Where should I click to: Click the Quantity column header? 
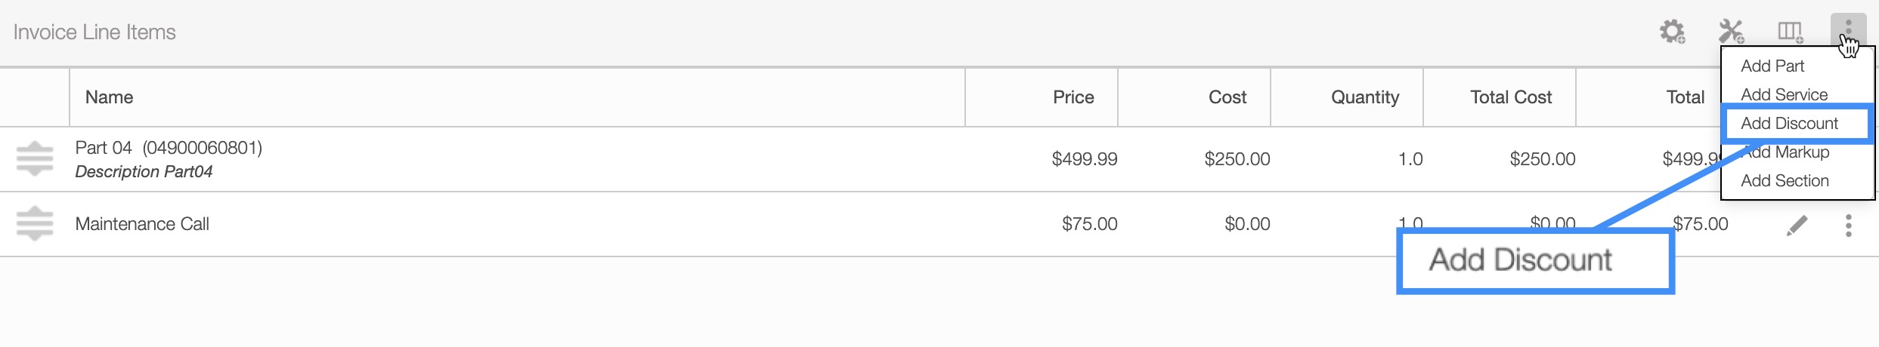coord(1364,97)
